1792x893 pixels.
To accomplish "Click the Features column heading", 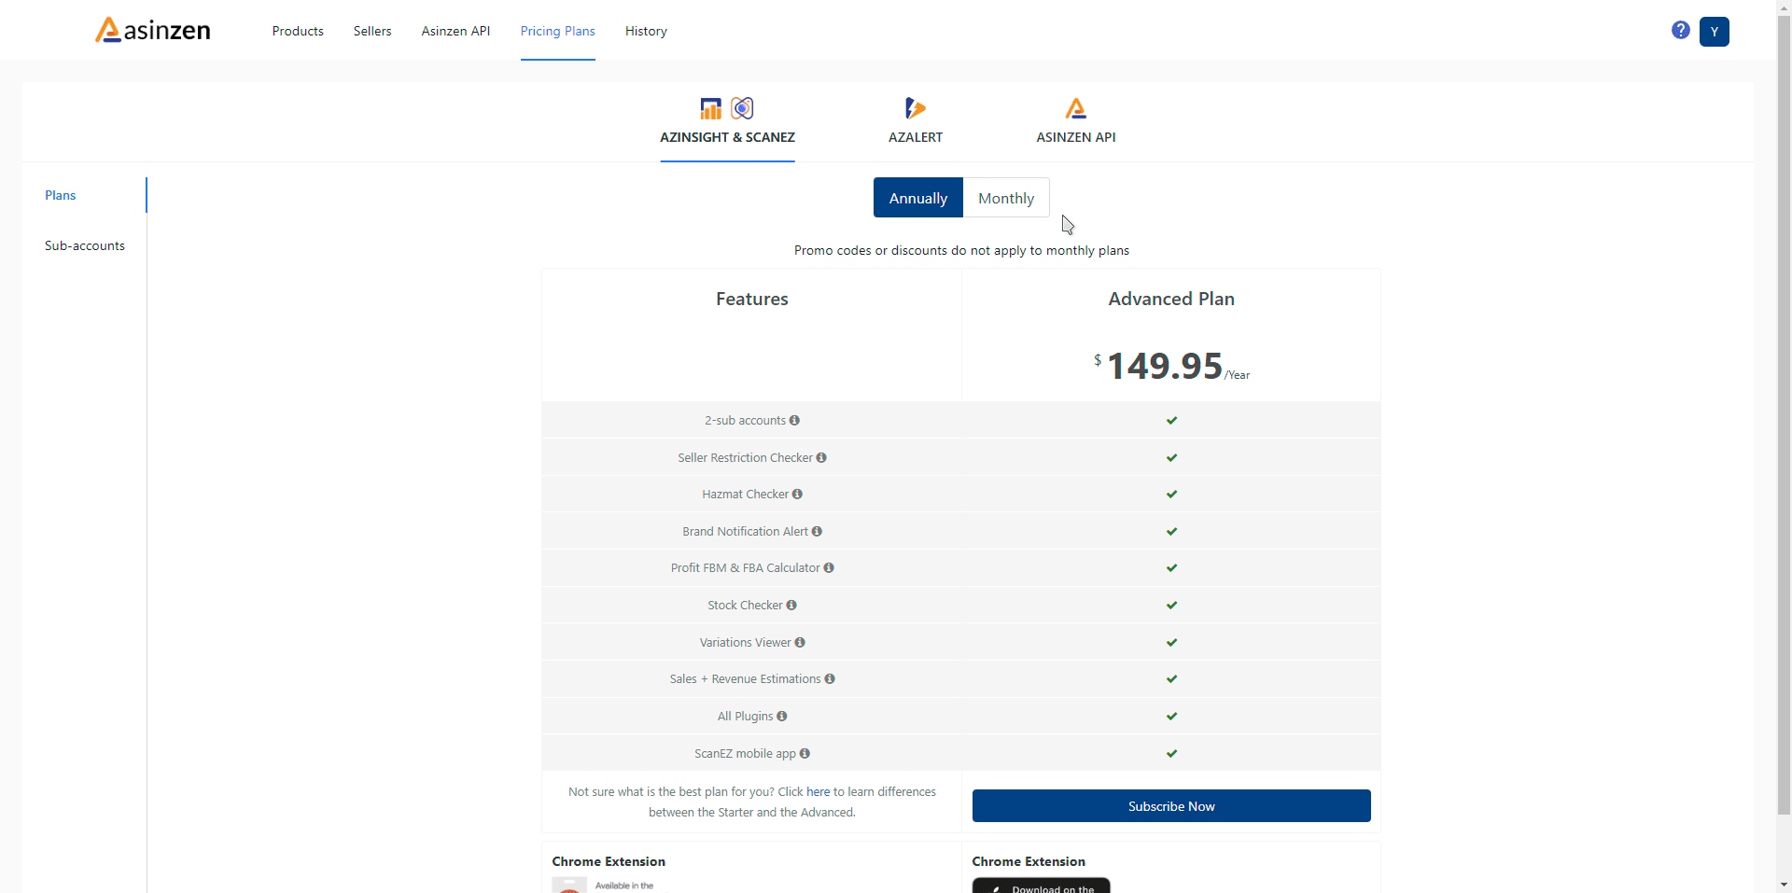I will 752,299.
